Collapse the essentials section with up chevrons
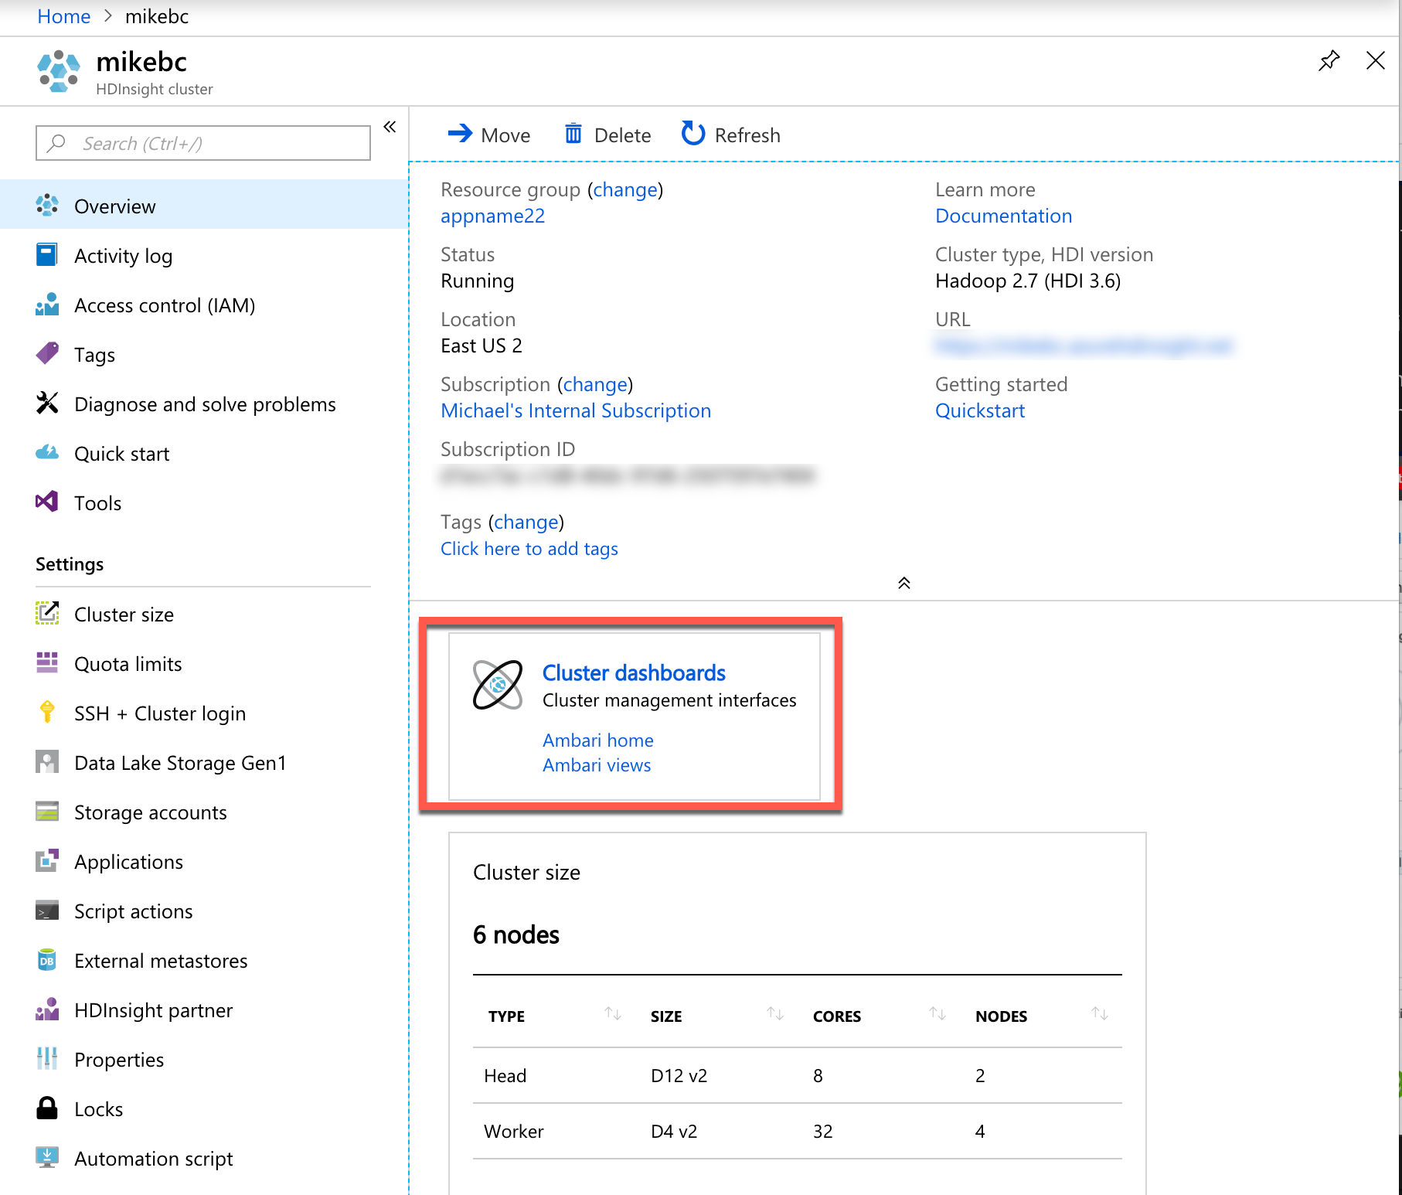The height and width of the screenshot is (1195, 1402). (903, 583)
